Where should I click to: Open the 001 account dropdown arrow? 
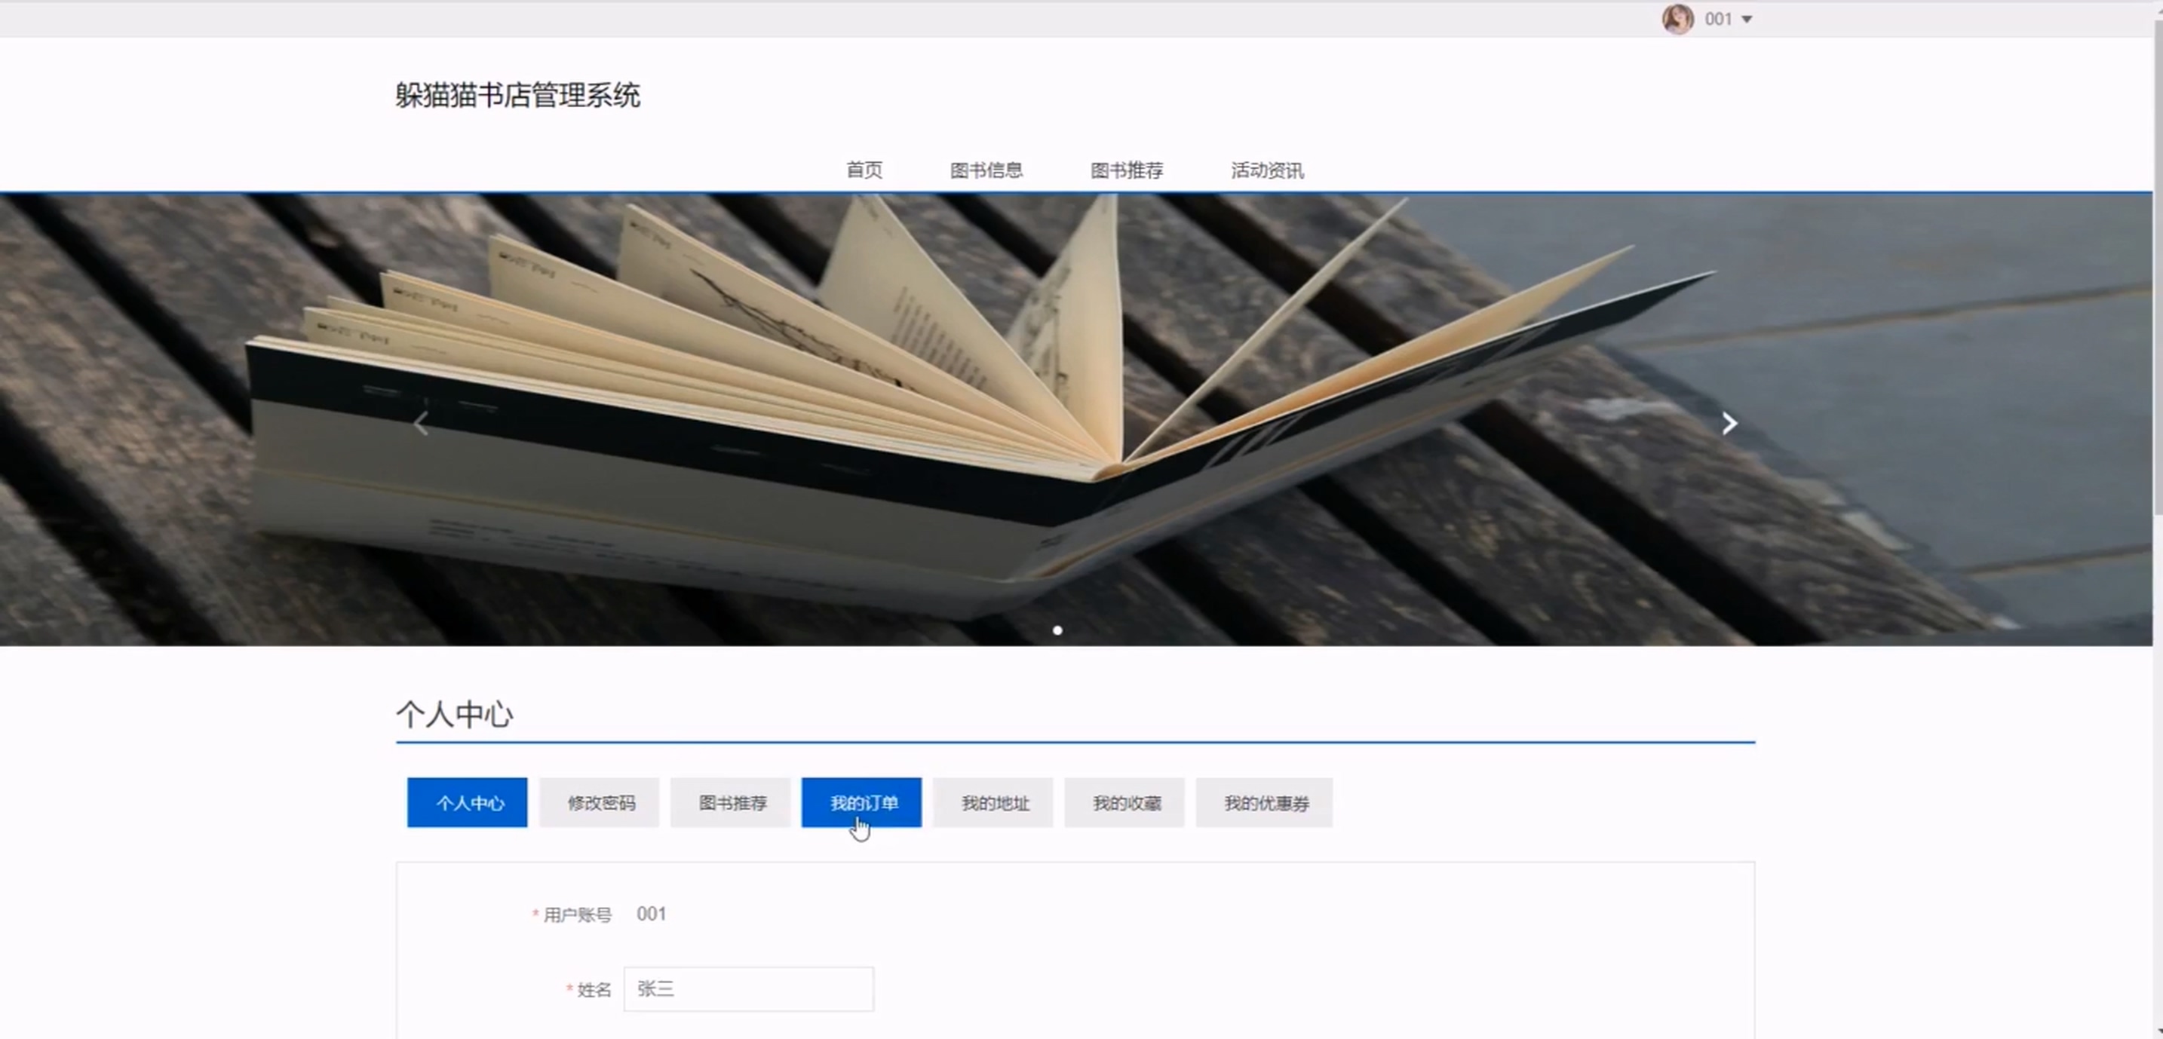1747,20
